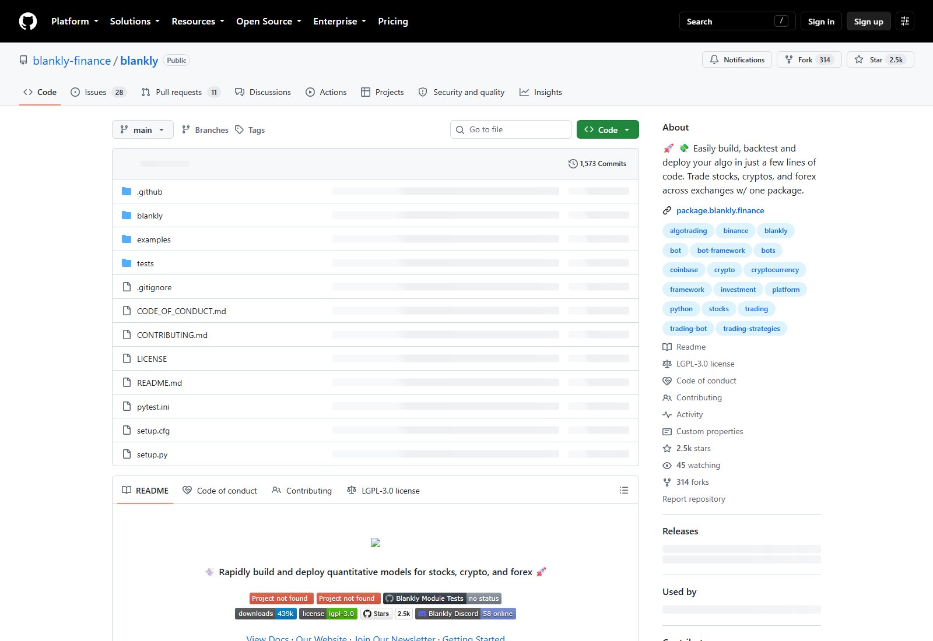Select the algotrading topic tag
Image resolution: width=933 pixels, height=641 pixels.
[688, 231]
